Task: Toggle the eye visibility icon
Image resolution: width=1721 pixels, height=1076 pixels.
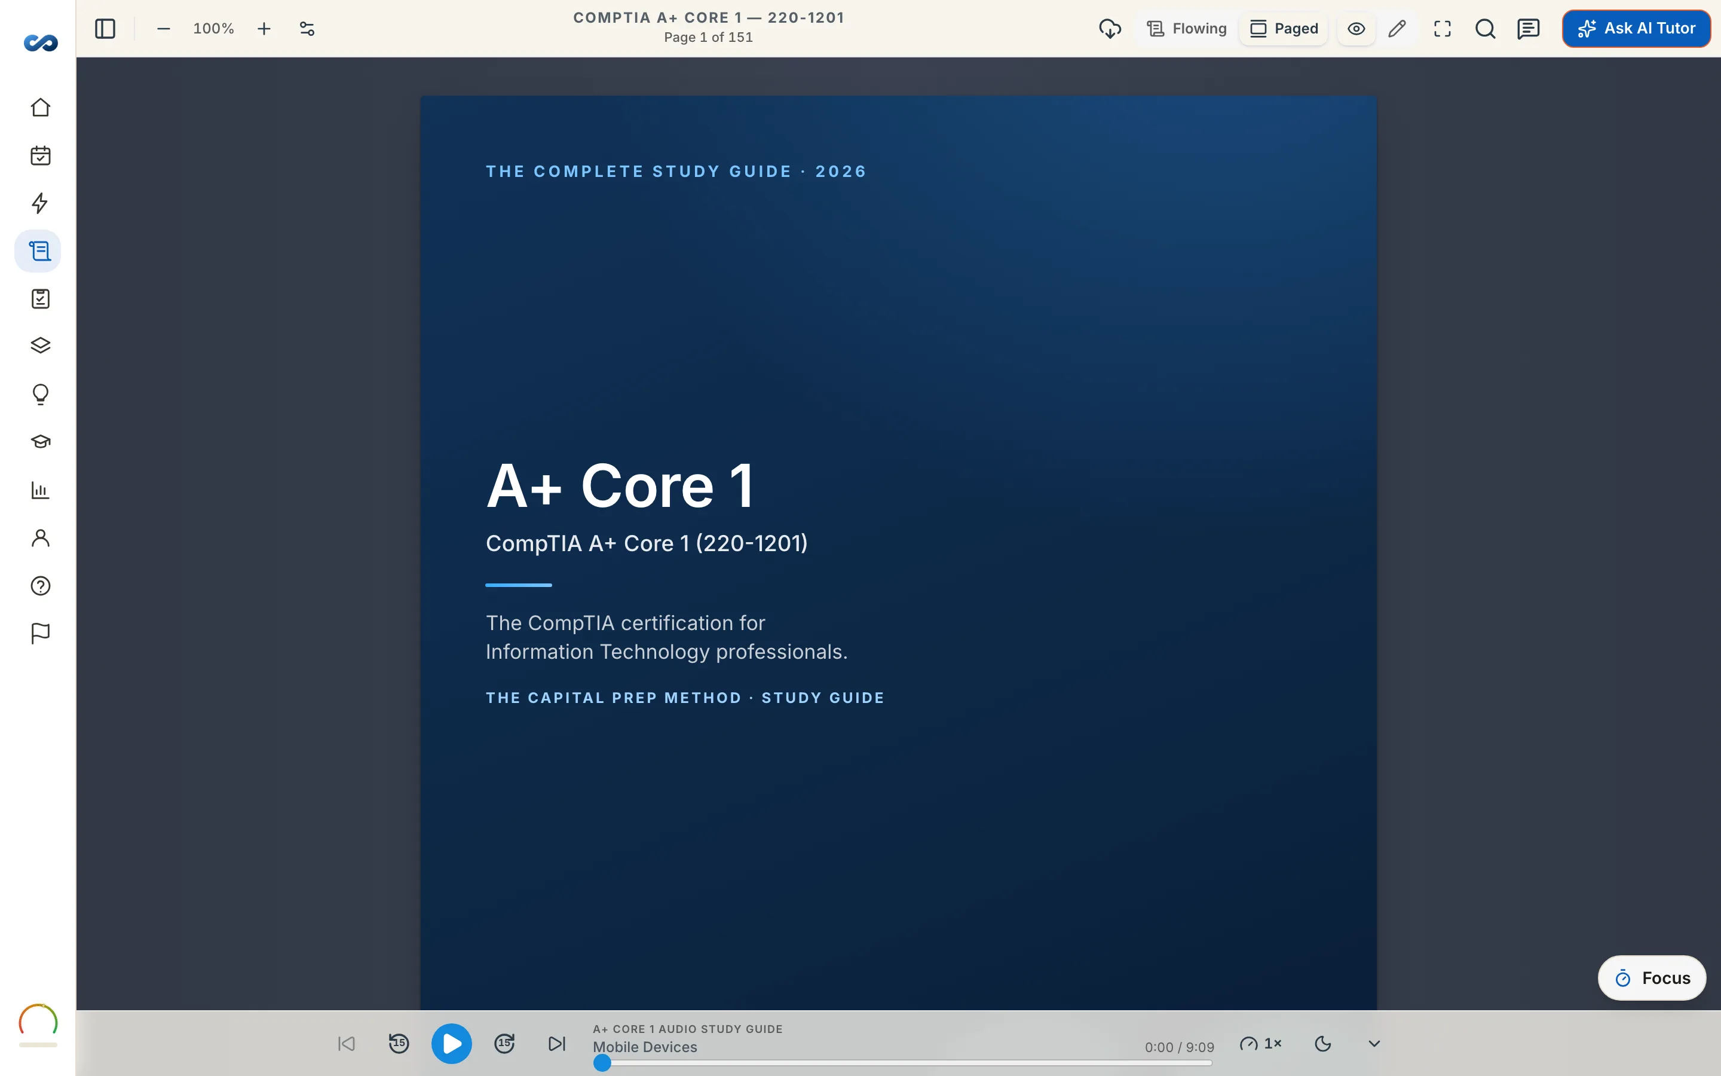Action: tap(1356, 29)
